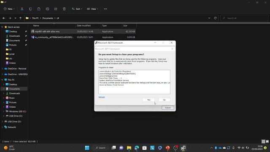The width and height of the screenshot is (270, 152).
Task: Show hidden tray icons chevron
Action: point(211,148)
